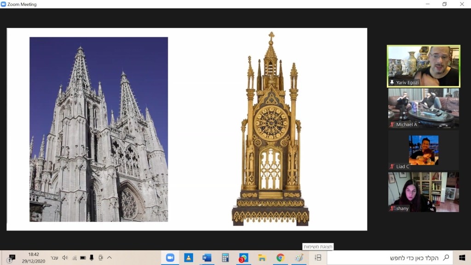Click the paint palette icon in the taskbar
Viewport: 471px width, 265px height.
point(299,258)
